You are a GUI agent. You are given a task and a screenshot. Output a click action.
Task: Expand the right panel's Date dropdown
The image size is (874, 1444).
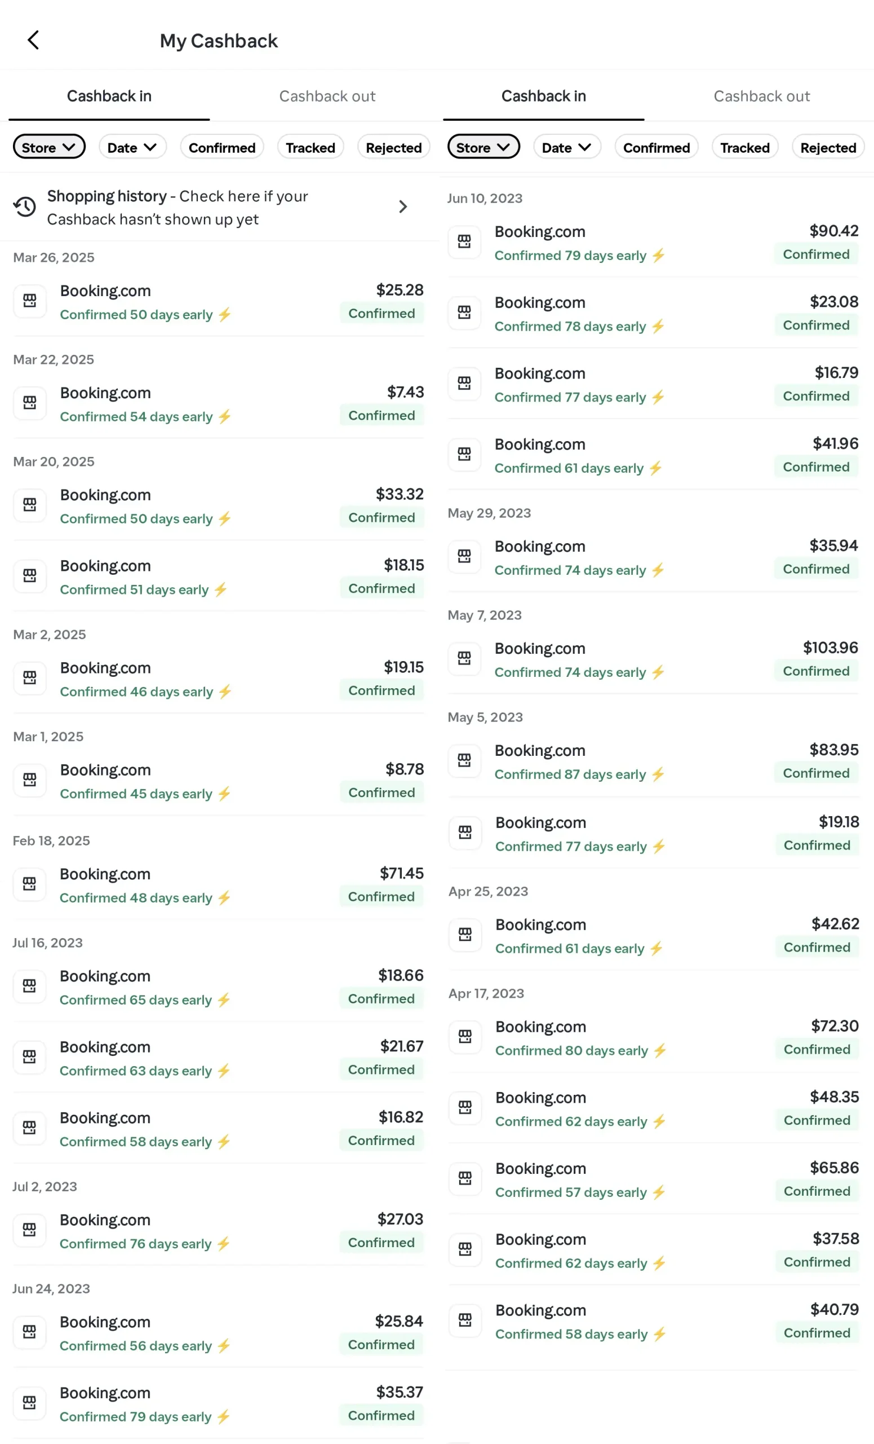(x=567, y=148)
